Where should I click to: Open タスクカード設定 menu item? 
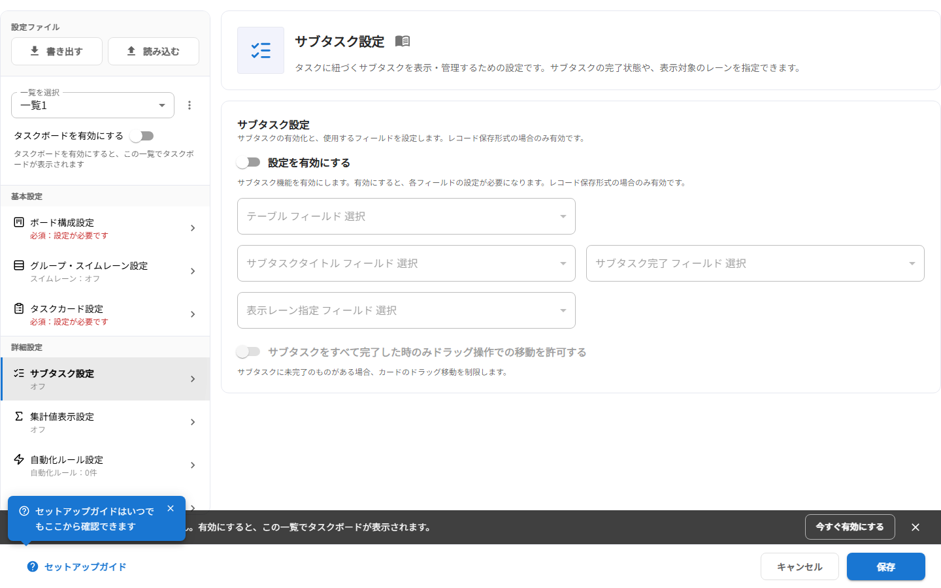point(105,314)
